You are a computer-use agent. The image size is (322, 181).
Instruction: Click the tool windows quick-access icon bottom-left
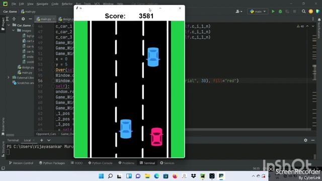[x=3, y=168]
